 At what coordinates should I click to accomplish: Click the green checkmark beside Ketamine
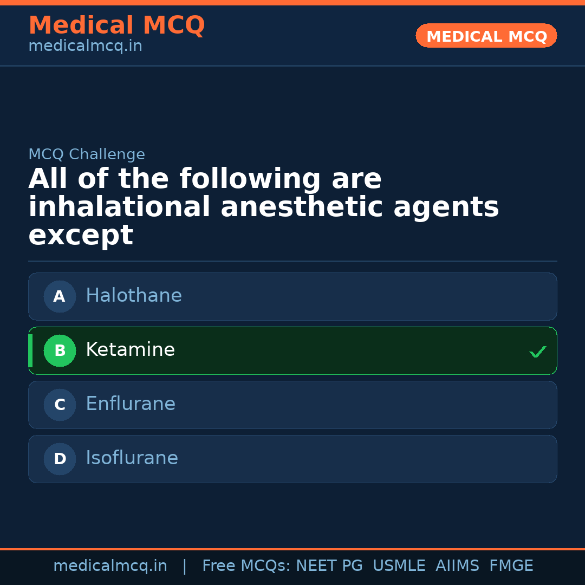click(x=537, y=352)
